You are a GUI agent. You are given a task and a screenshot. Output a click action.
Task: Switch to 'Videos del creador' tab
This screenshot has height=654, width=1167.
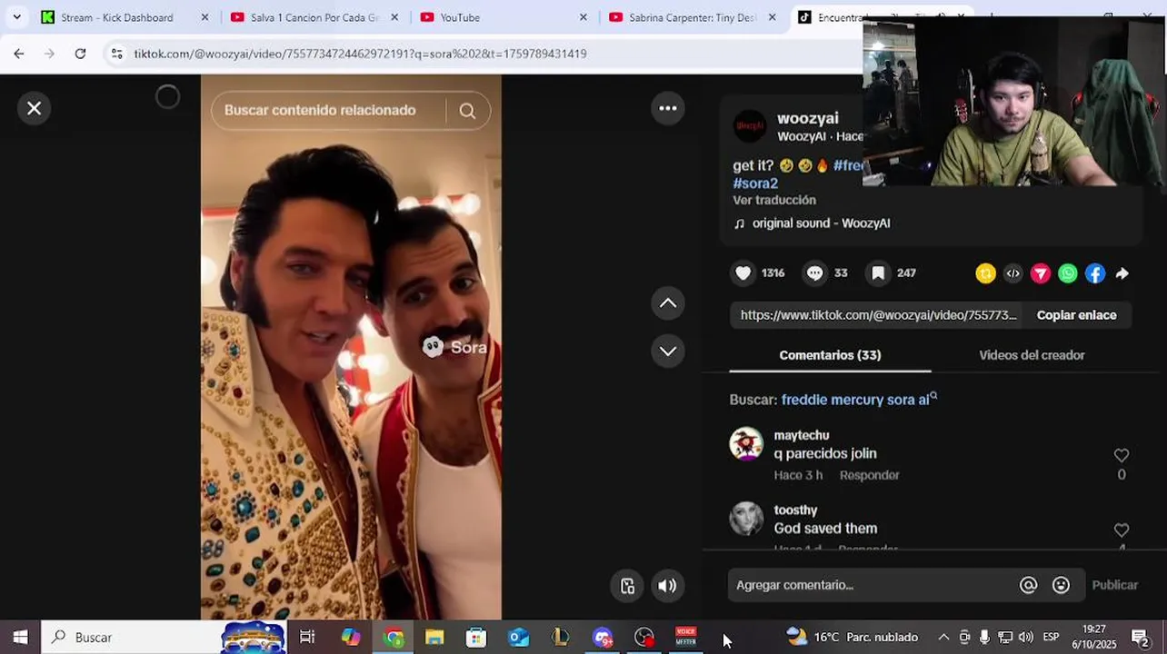[1032, 355]
